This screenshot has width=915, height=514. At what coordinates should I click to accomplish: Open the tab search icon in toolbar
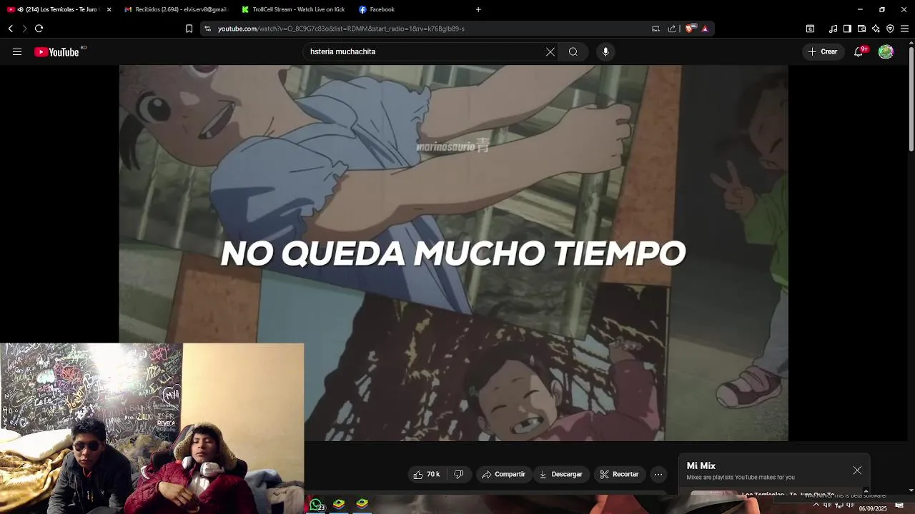[810, 29]
